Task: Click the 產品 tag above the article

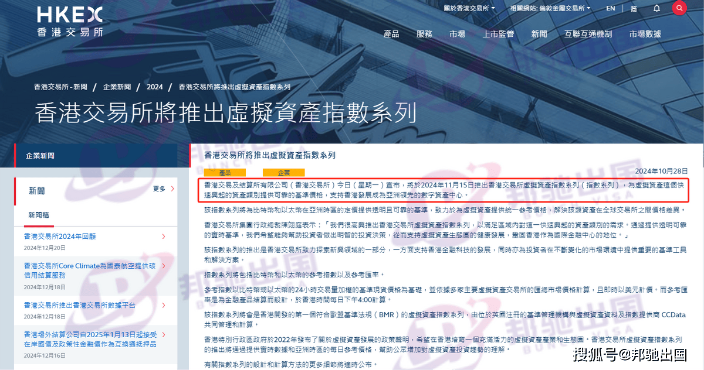Action: tap(225, 173)
